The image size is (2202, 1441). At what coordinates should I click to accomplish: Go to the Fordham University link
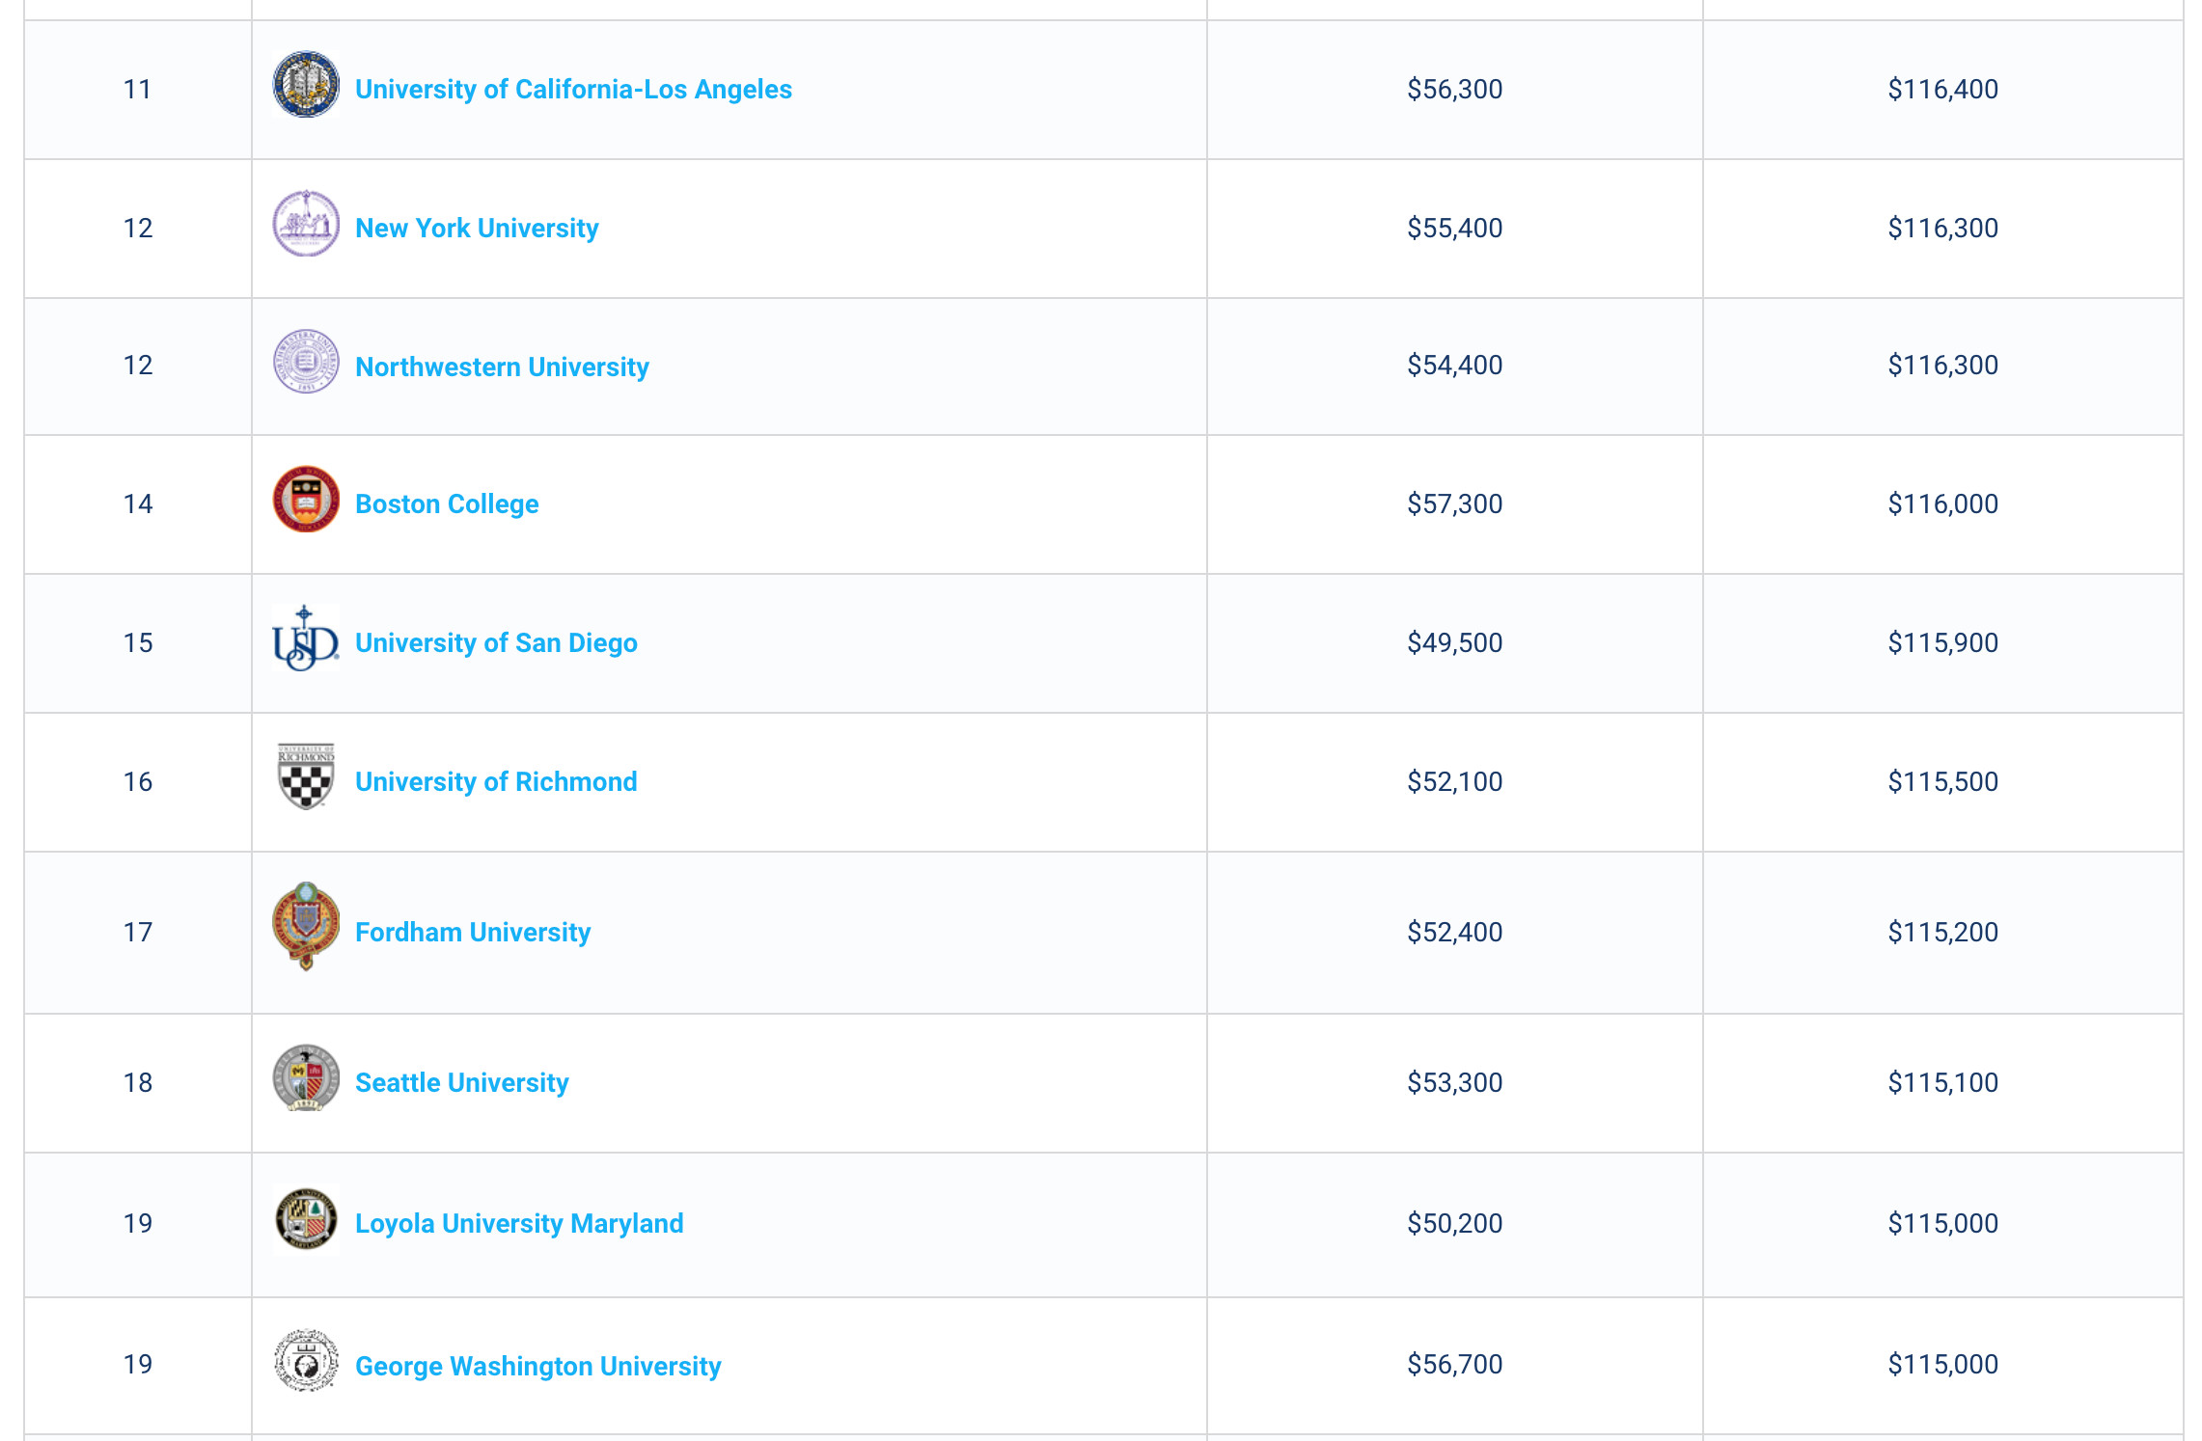point(473,932)
